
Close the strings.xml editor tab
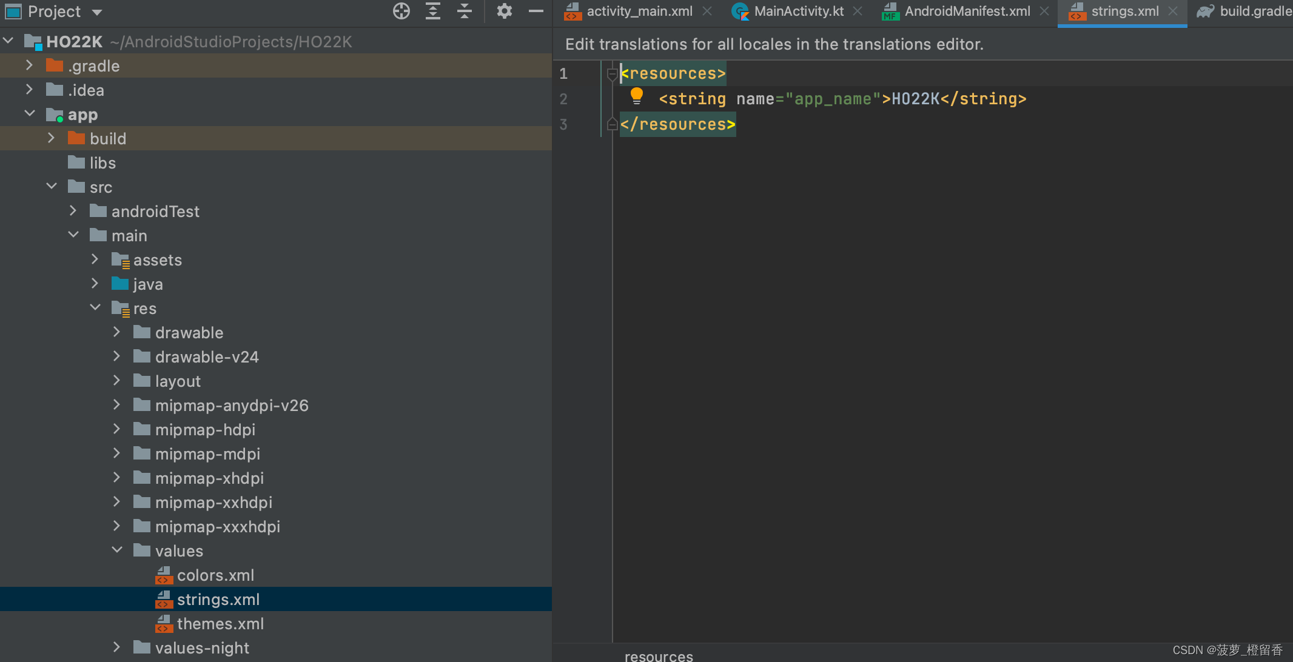click(x=1173, y=11)
